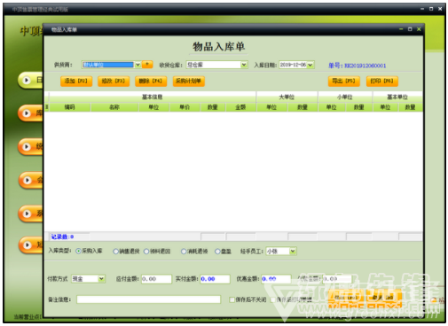The height and width of the screenshot is (326, 448).
Task: Open the 收货仓库 warehouse dropdown
Action: point(244,65)
